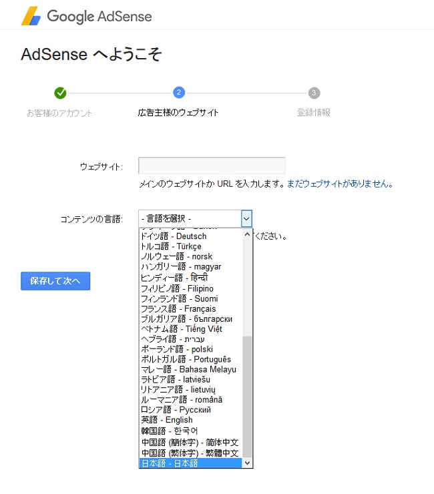Click the language list scroll-down arrow
434x494 pixels.
point(248,463)
